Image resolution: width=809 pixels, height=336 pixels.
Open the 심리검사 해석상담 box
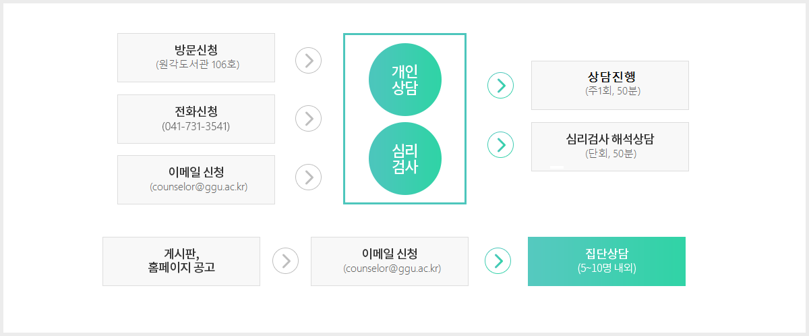click(x=610, y=146)
